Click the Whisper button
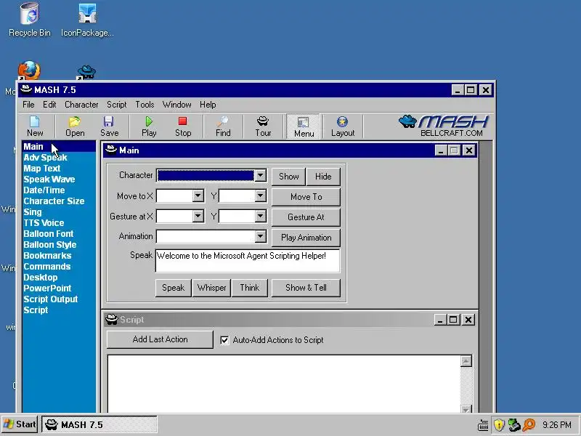This screenshot has height=436, width=581. [x=211, y=288]
